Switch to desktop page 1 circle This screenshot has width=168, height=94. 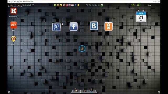87,5
